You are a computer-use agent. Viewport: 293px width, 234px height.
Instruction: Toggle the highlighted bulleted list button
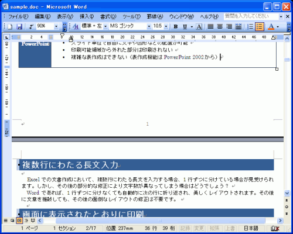[260, 26]
